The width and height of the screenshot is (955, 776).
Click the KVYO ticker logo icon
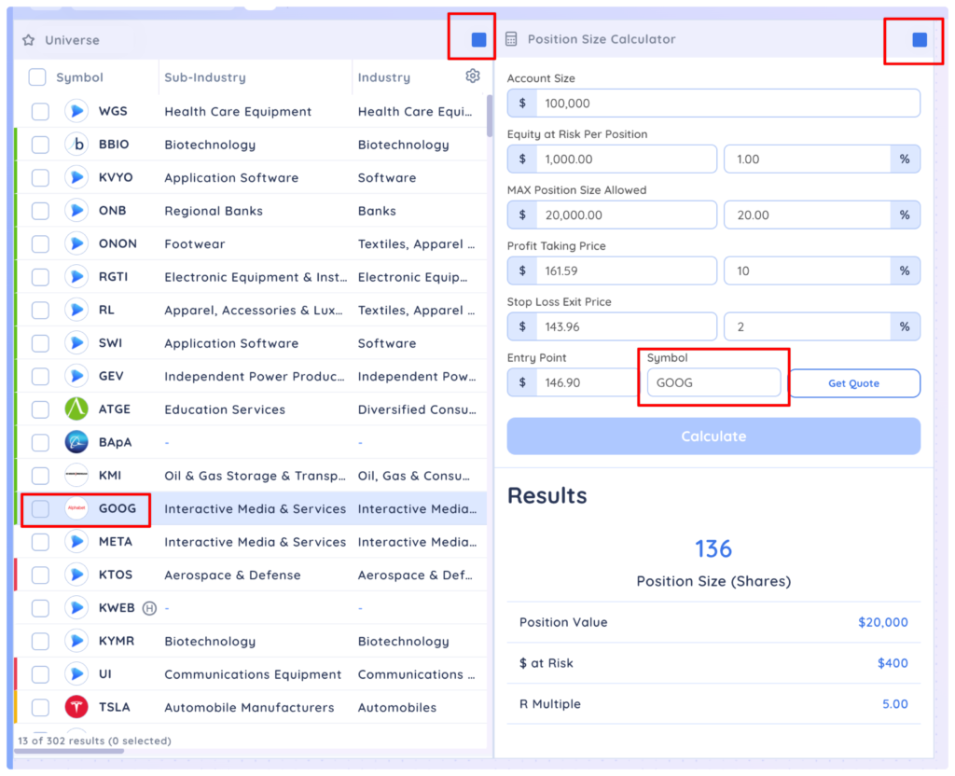76,177
